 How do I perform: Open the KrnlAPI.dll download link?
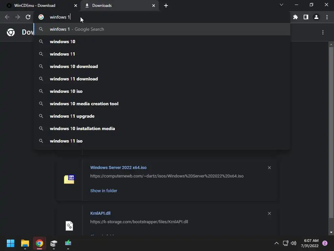coord(100,213)
